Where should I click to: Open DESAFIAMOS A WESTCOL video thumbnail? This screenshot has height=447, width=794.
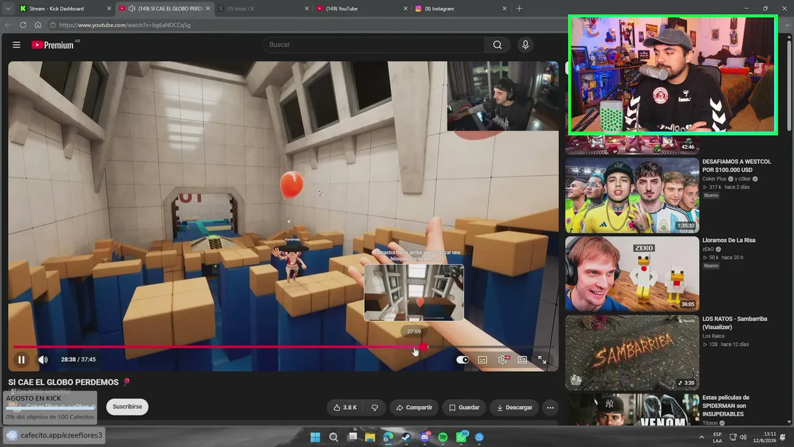point(632,195)
